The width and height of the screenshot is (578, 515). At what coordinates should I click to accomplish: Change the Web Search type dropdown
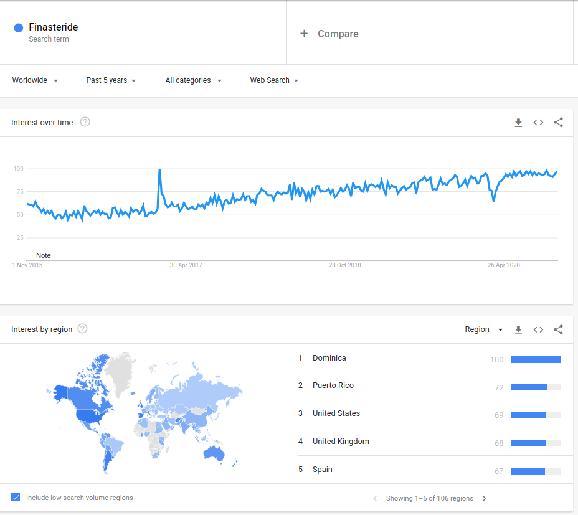(x=274, y=80)
